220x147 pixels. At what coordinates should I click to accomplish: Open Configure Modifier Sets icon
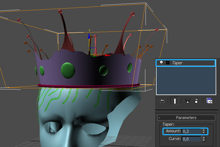click(209, 101)
